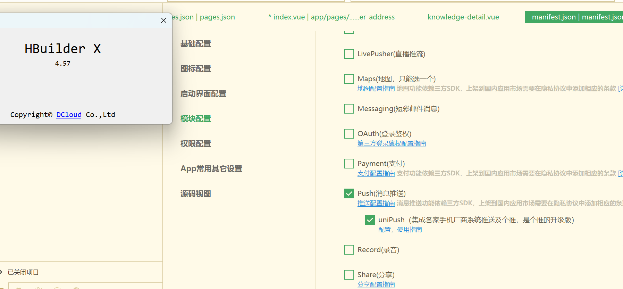Close the HBuilder X about dialog
Screen dimensions: 623x289
click(163, 20)
